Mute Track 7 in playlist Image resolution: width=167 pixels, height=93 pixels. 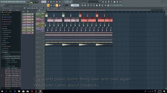(44, 45)
